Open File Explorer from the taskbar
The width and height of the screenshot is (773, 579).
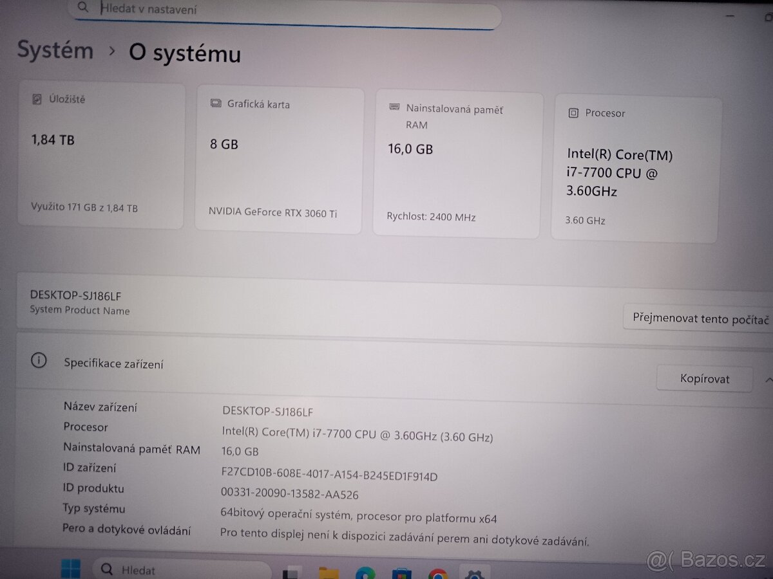pos(330,573)
